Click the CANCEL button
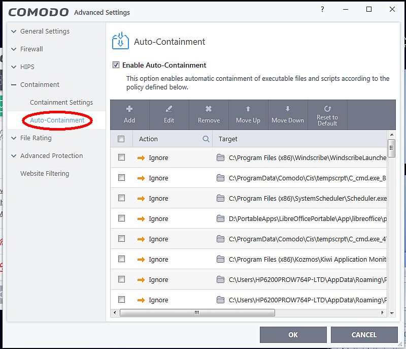406x349 pixels. click(x=364, y=335)
